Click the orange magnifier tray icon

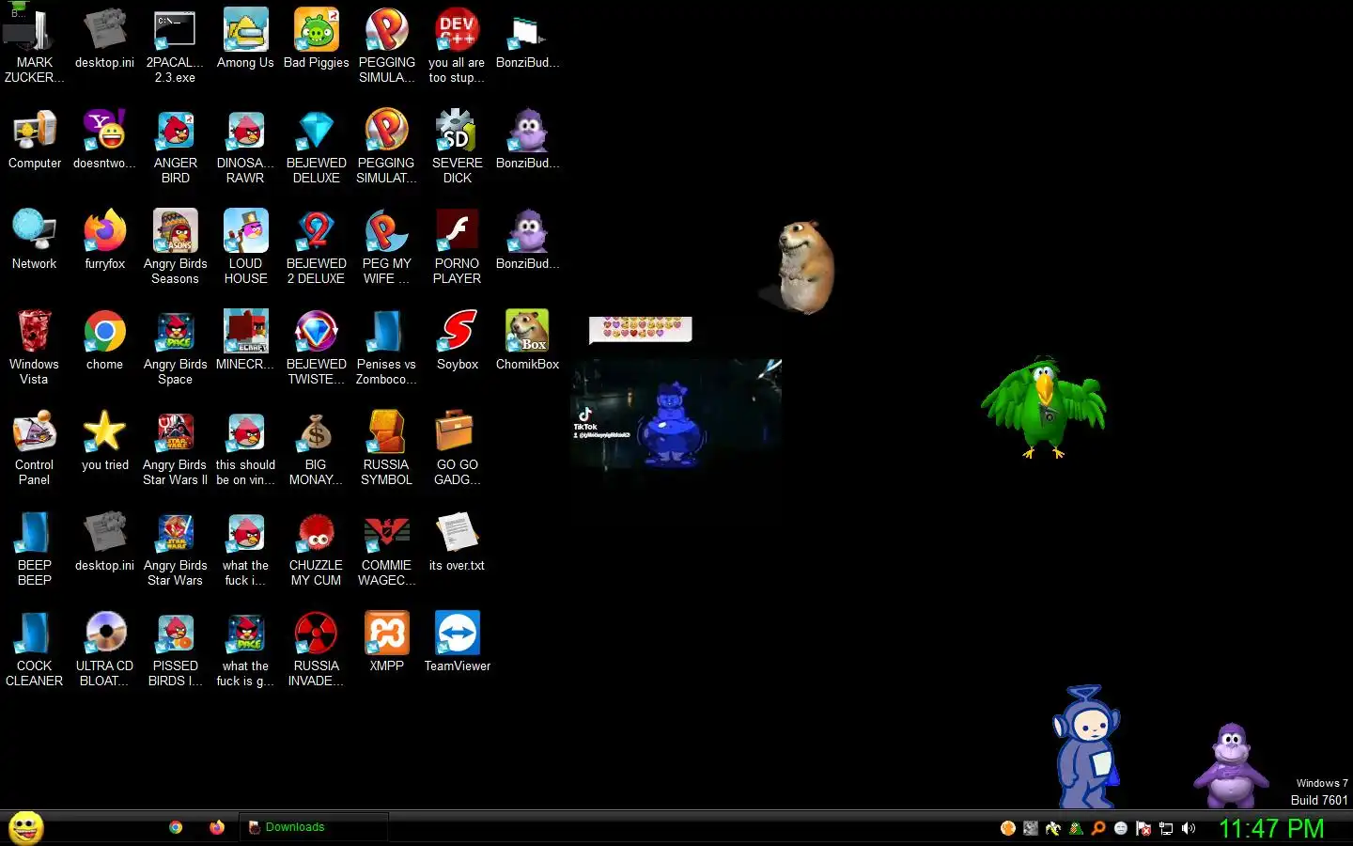click(1098, 828)
